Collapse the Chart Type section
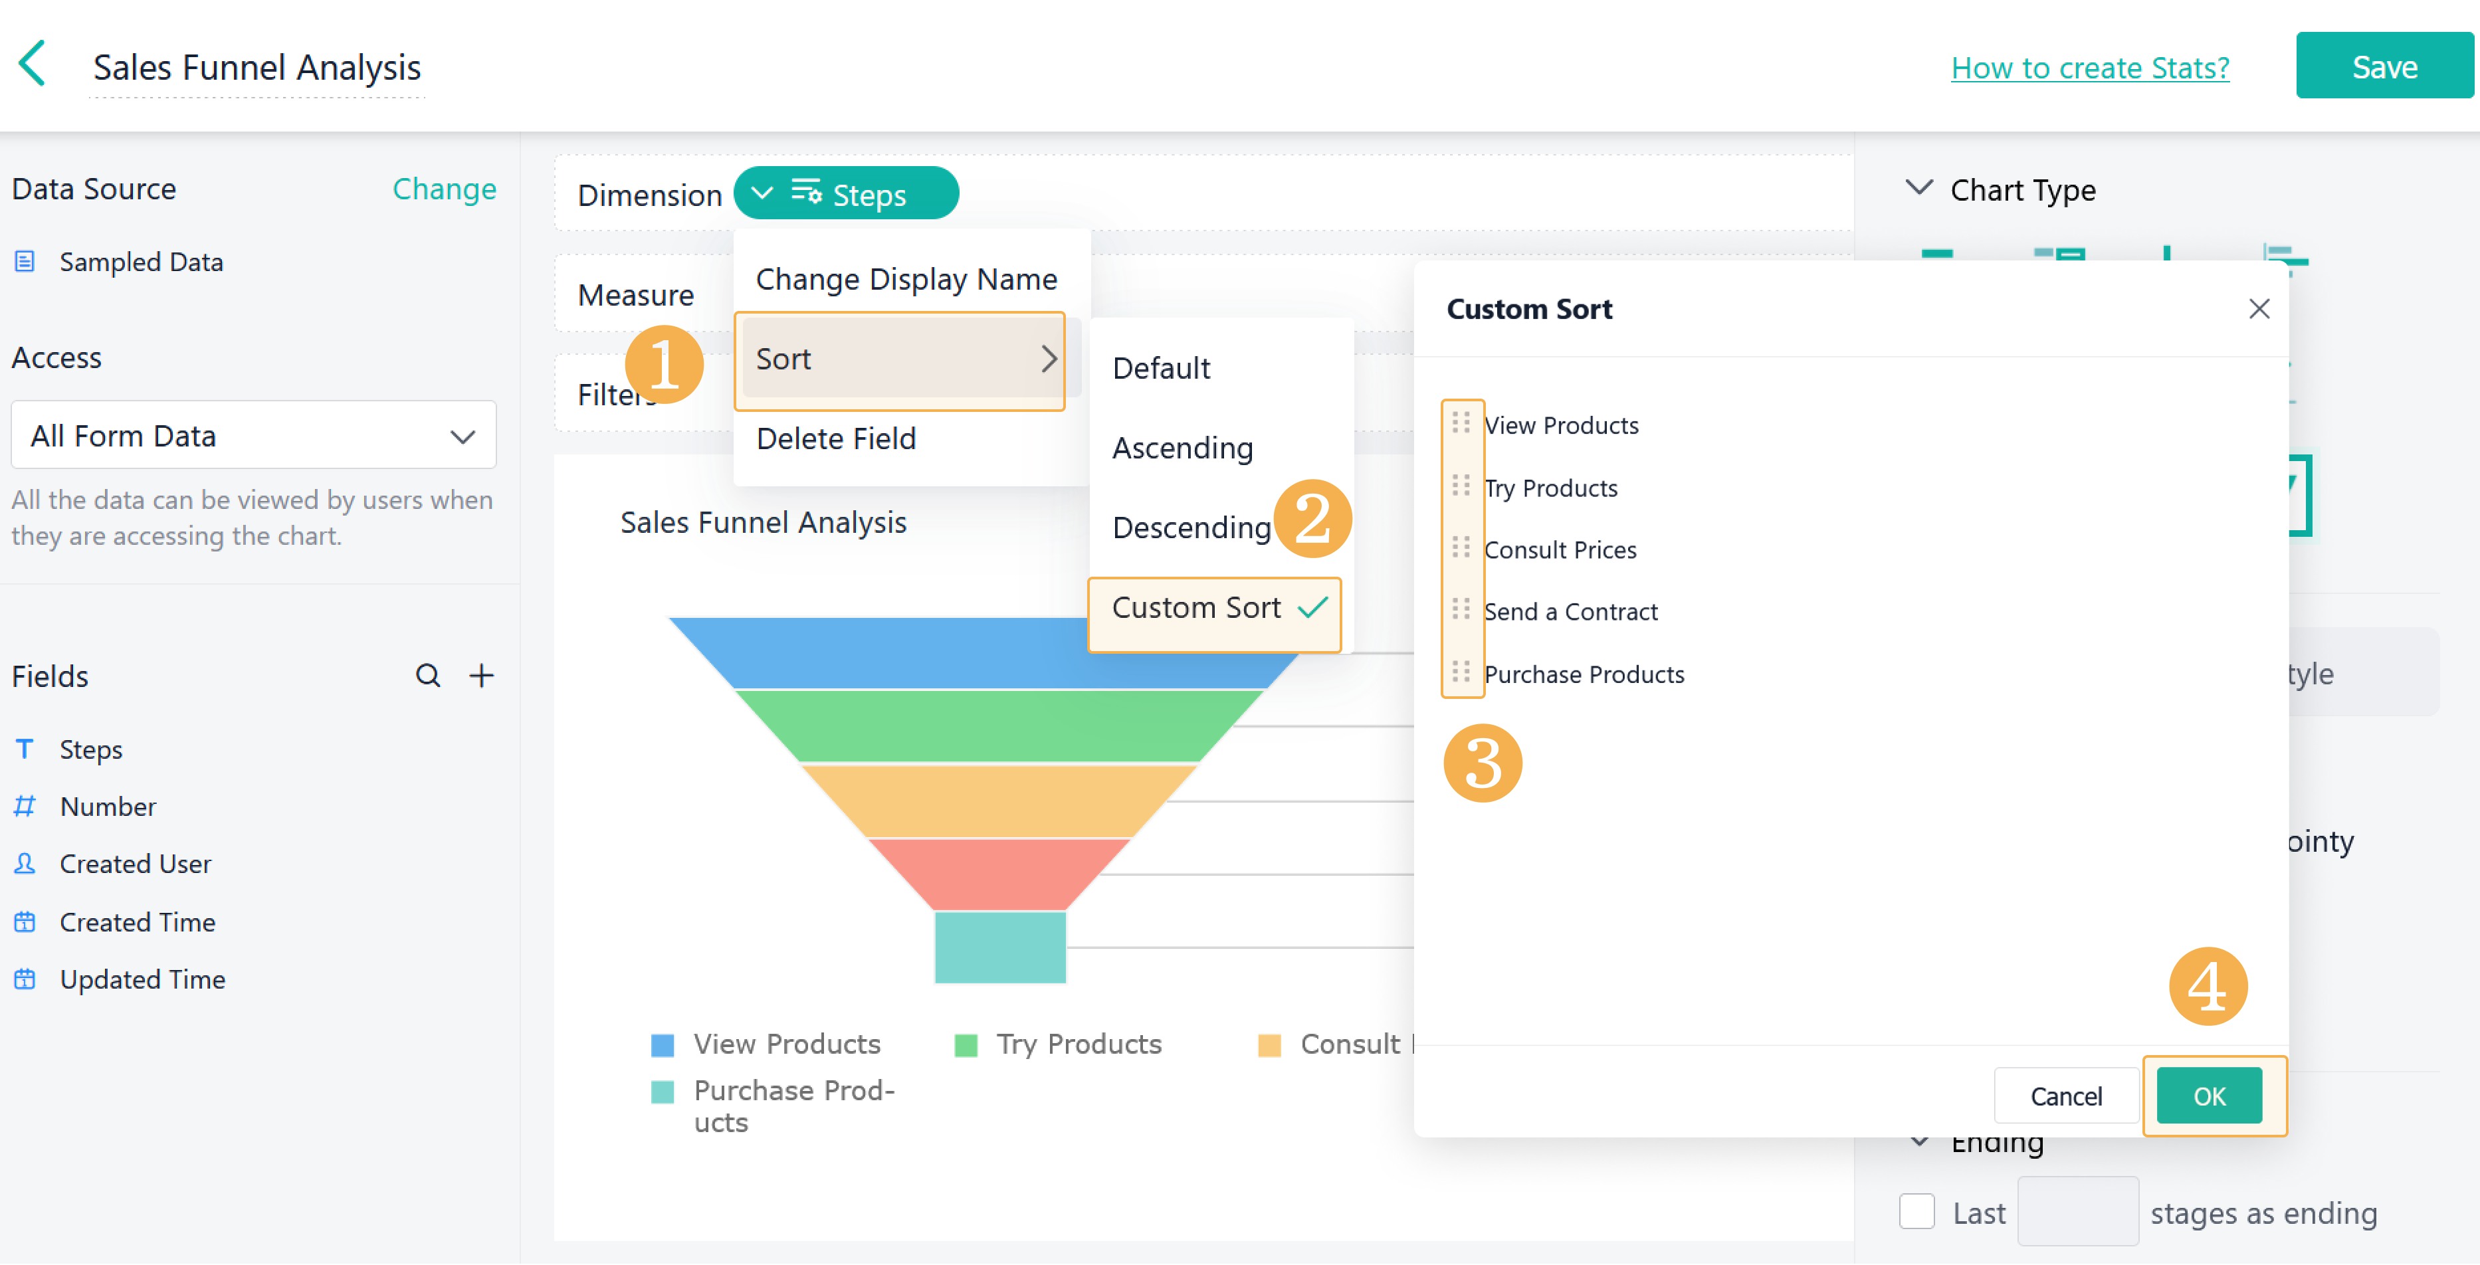This screenshot has width=2480, height=1265. [1918, 189]
